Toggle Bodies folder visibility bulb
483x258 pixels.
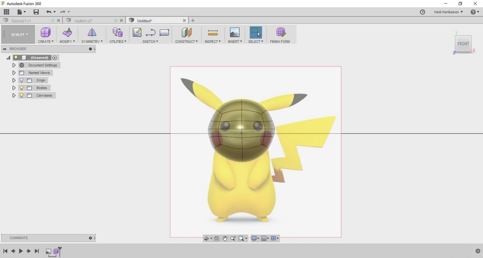click(x=22, y=88)
